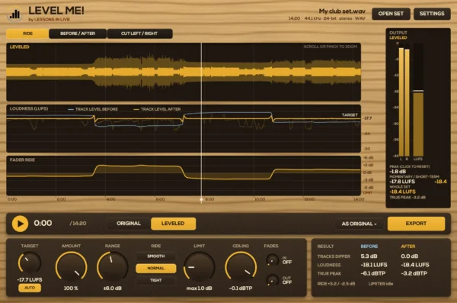Viewport: 457px width, 303px height.
Task: Start playback with the play button
Action: tap(20, 224)
